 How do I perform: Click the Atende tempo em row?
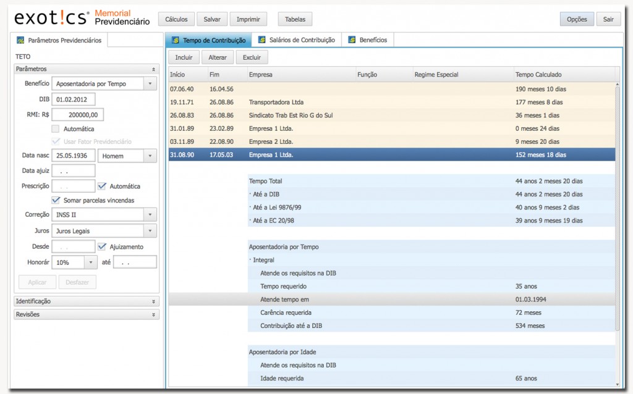pyautogui.click(x=392, y=300)
